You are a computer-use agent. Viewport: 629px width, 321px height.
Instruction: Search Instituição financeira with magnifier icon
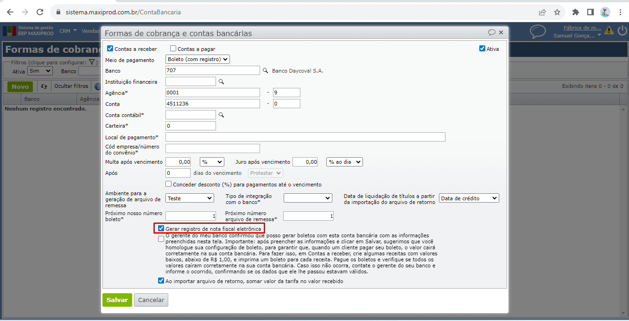click(x=222, y=82)
